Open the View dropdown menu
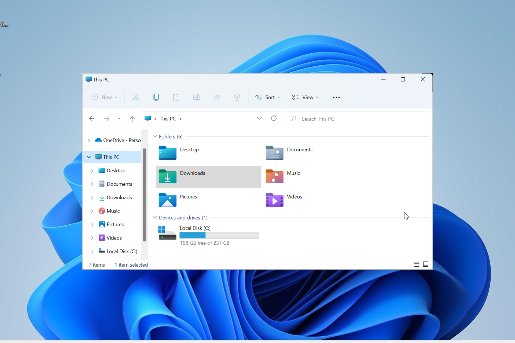This screenshot has width=515, height=343. point(306,97)
